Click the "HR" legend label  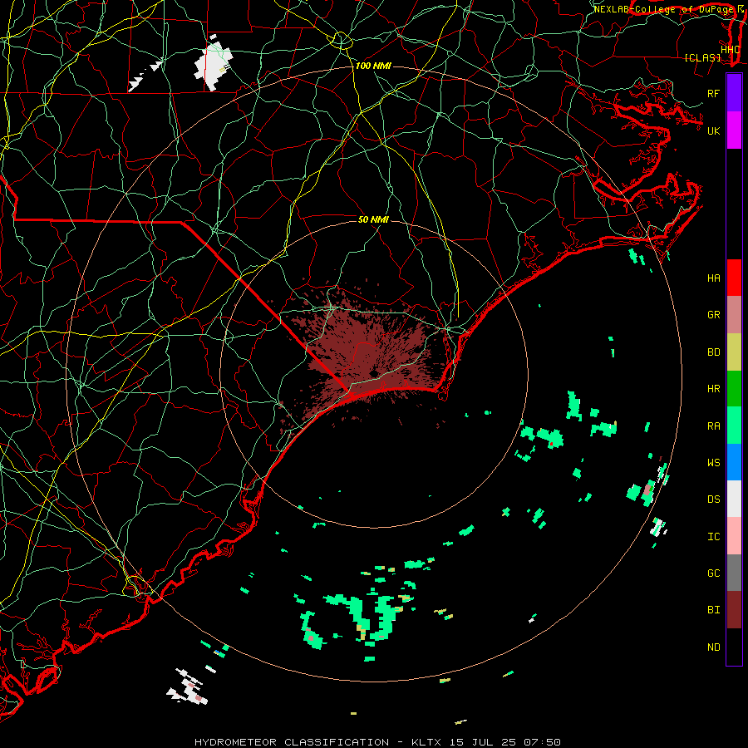[713, 389]
